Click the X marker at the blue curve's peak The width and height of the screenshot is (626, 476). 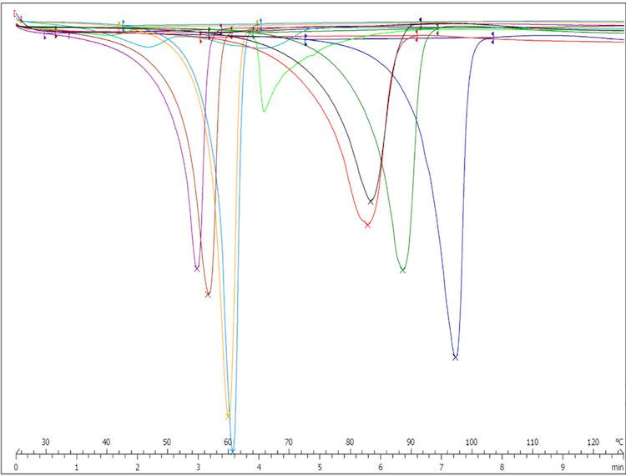click(456, 357)
